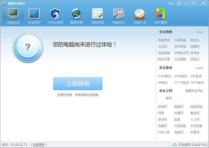This screenshot has width=209, height=148.
Task: Visit the 百度 site link
Action: tap(177, 119)
